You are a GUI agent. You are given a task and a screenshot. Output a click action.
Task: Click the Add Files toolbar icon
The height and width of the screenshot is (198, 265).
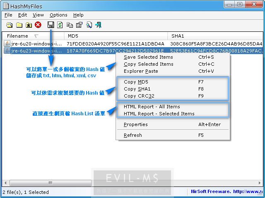(10, 25)
